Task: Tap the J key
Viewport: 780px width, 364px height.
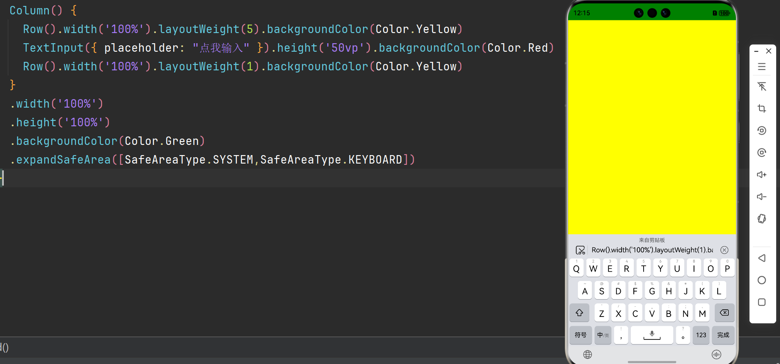Action: coord(686,290)
